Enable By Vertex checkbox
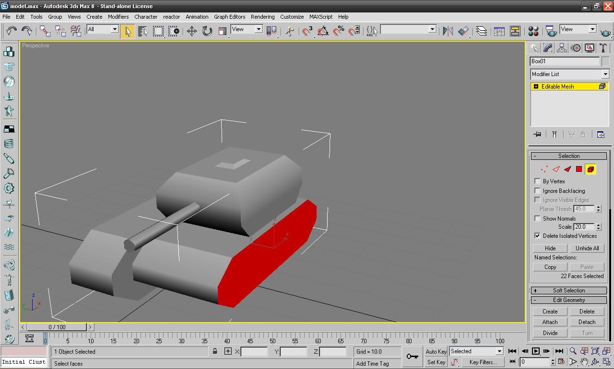This screenshot has height=369, width=614. point(537,181)
